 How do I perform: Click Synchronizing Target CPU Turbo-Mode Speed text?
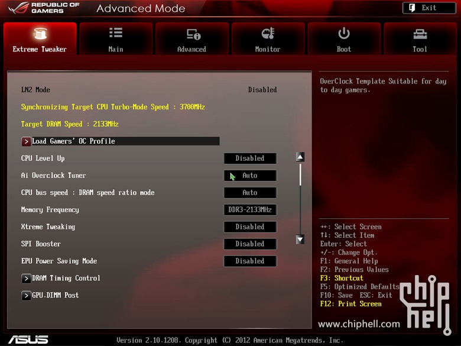pyautogui.click(x=113, y=107)
